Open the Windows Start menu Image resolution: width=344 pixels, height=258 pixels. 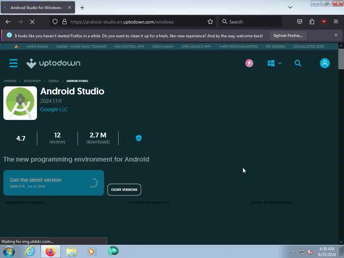click(x=9, y=251)
